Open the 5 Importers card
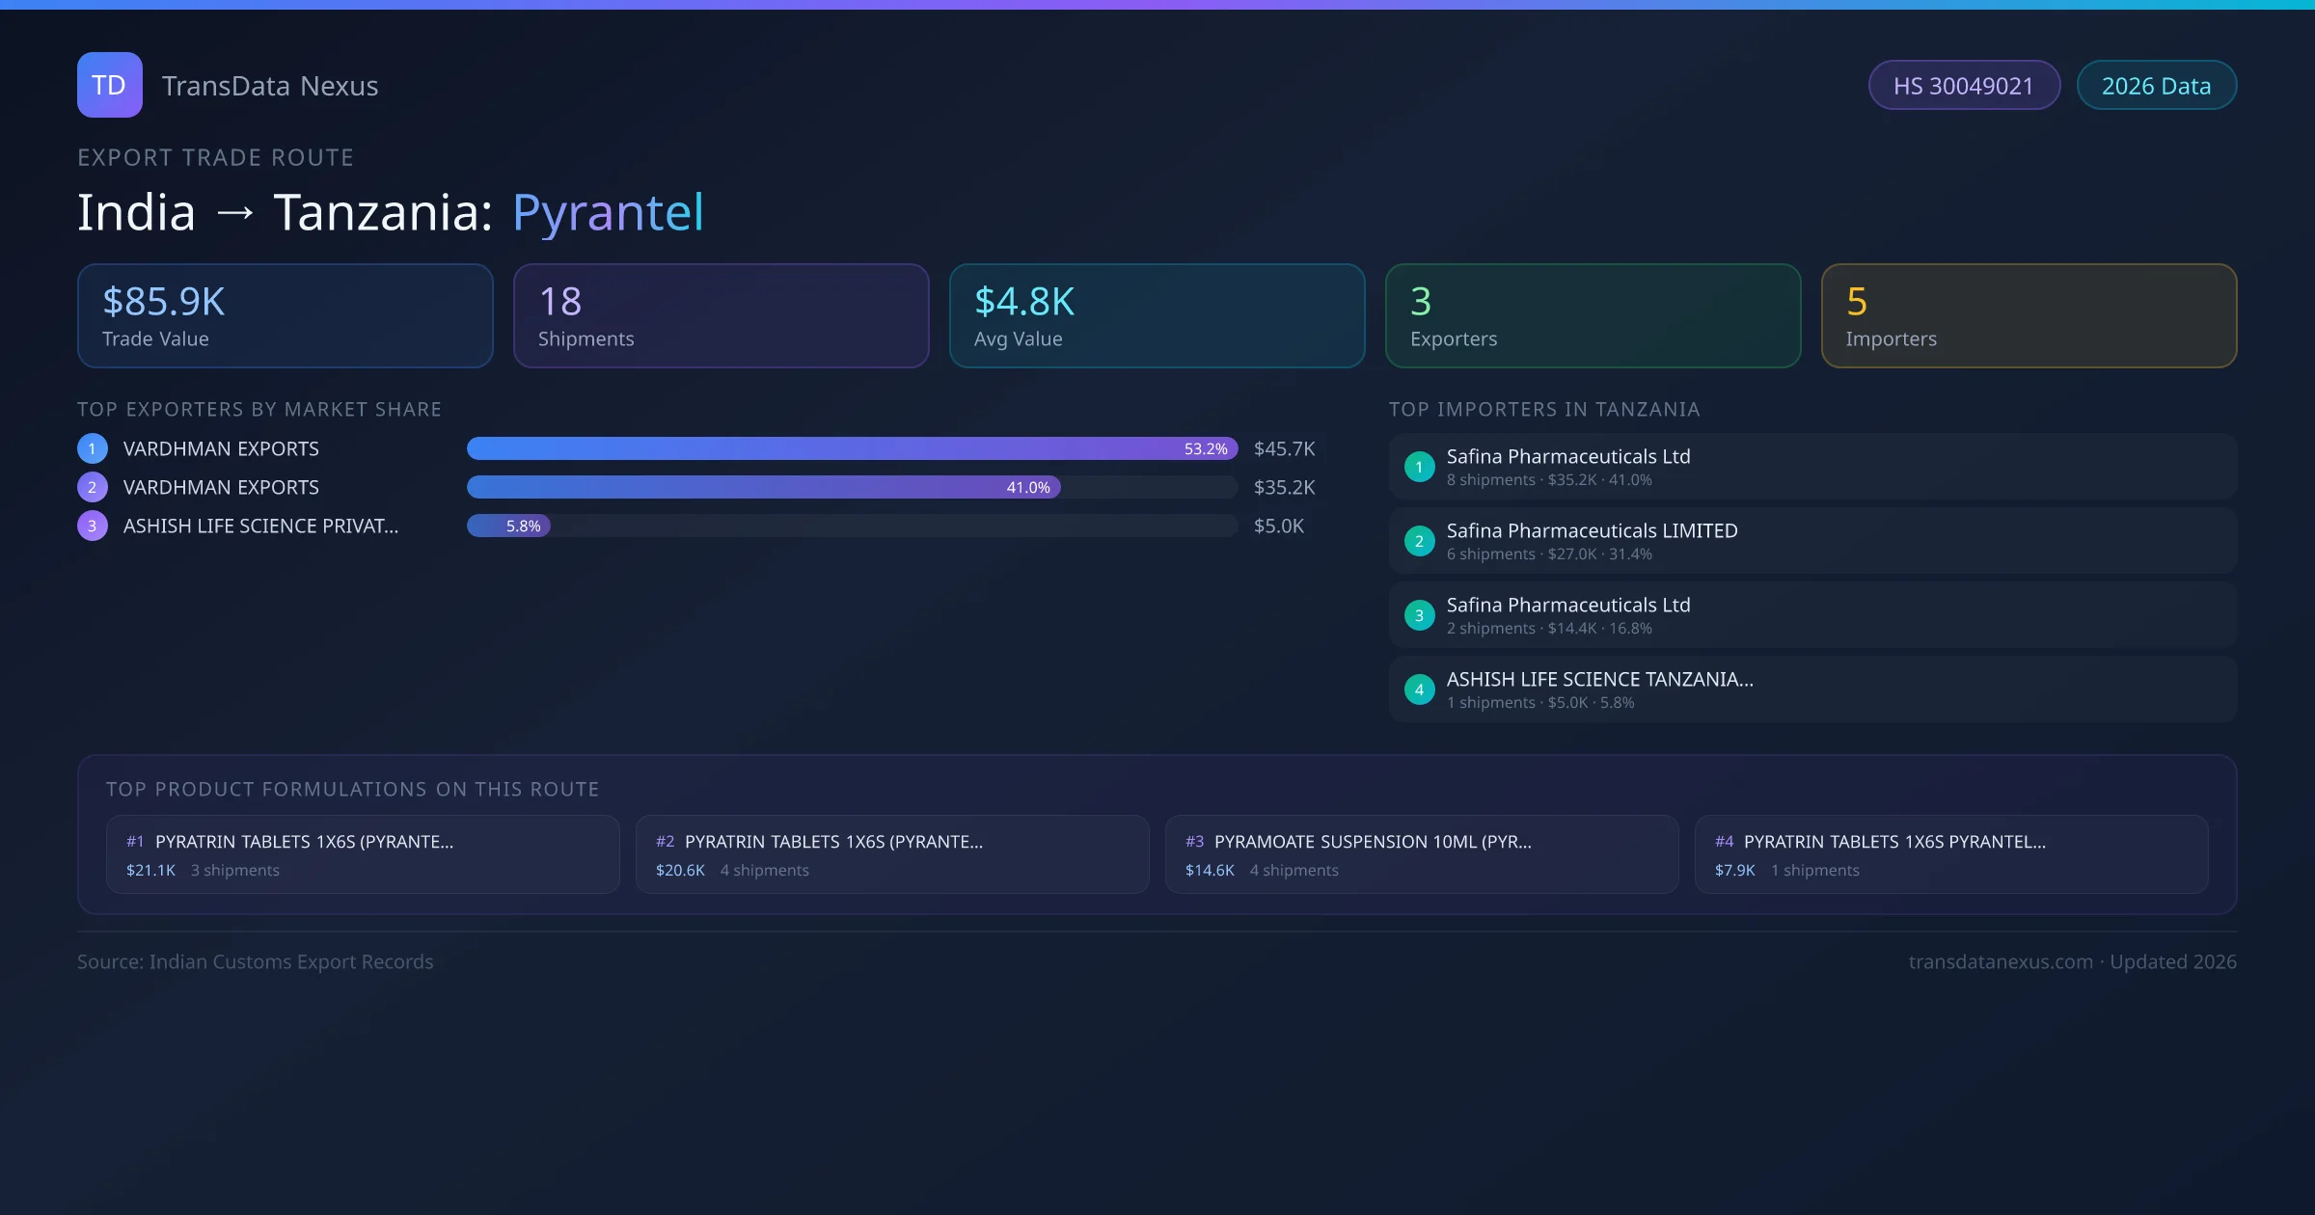Viewport: 2315px width, 1215px height. [x=2029, y=315]
